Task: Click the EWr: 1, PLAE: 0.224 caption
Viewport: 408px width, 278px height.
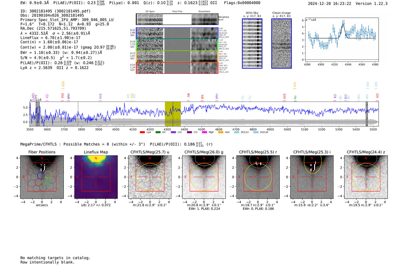Action: (x=204, y=209)
